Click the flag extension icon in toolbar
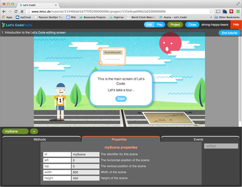The image size is (242, 187). 225,12
